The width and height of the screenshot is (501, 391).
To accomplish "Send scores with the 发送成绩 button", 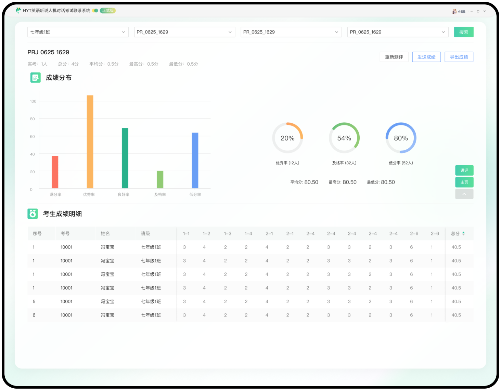I will pyautogui.click(x=426, y=57).
